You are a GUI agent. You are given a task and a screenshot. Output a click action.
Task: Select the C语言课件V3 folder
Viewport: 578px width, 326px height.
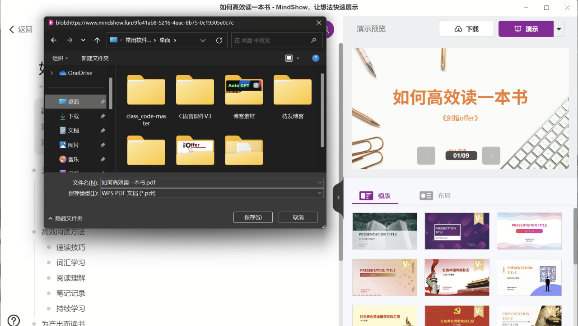point(195,97)
